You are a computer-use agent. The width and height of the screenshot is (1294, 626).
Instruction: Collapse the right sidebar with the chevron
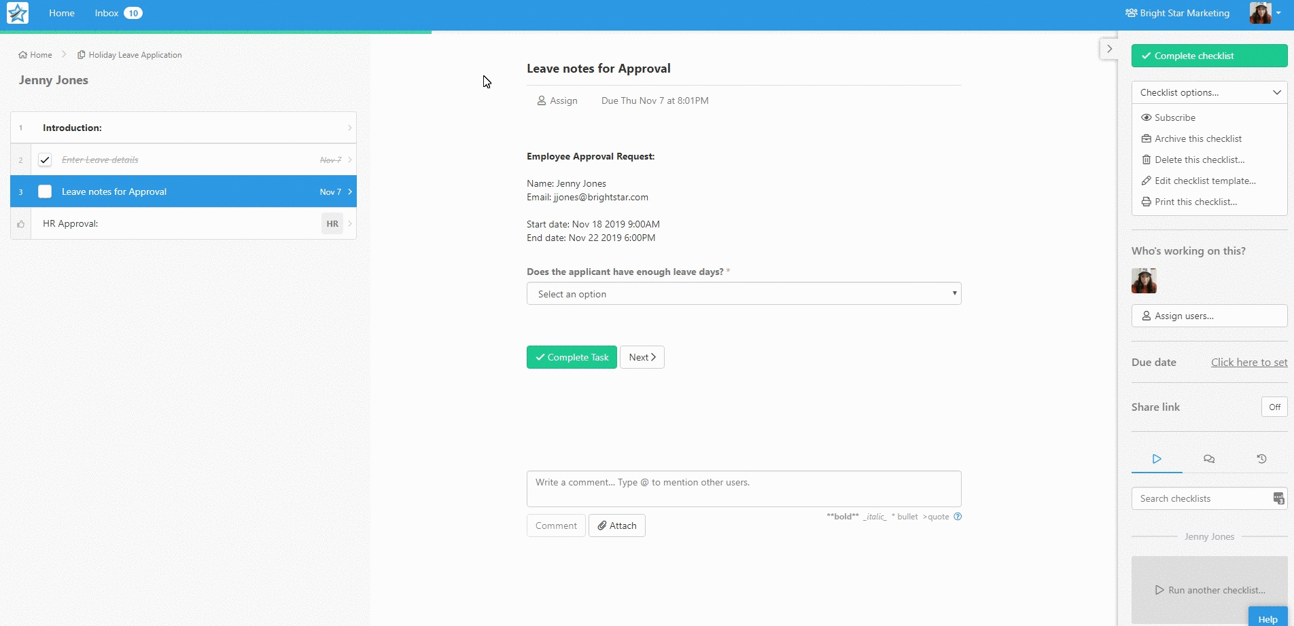tap(1109, 48)
